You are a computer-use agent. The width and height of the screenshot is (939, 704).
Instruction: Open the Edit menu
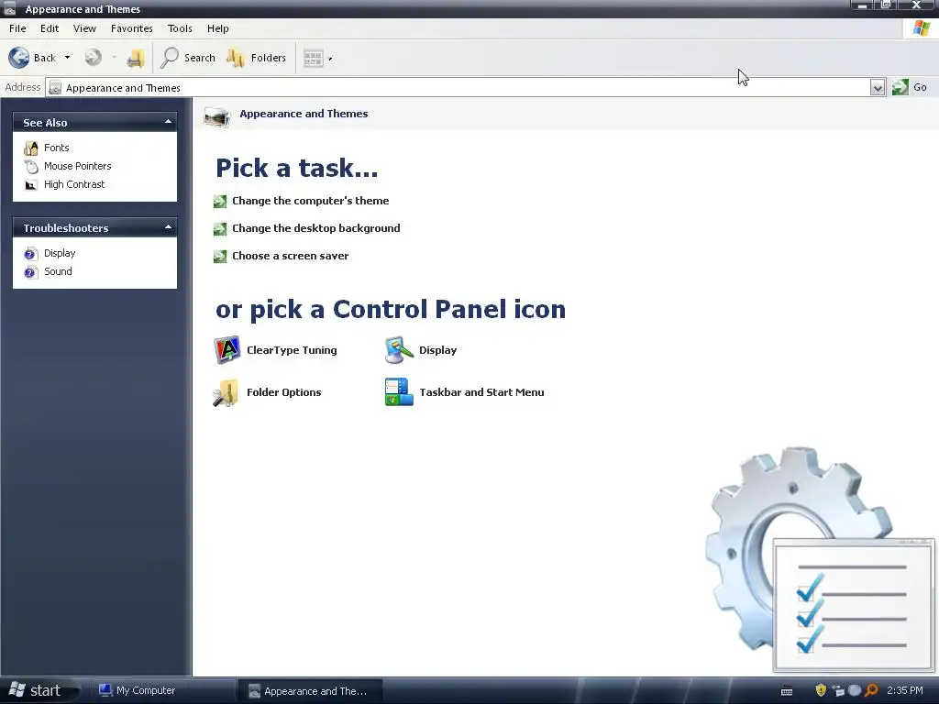tap(50, 28)
